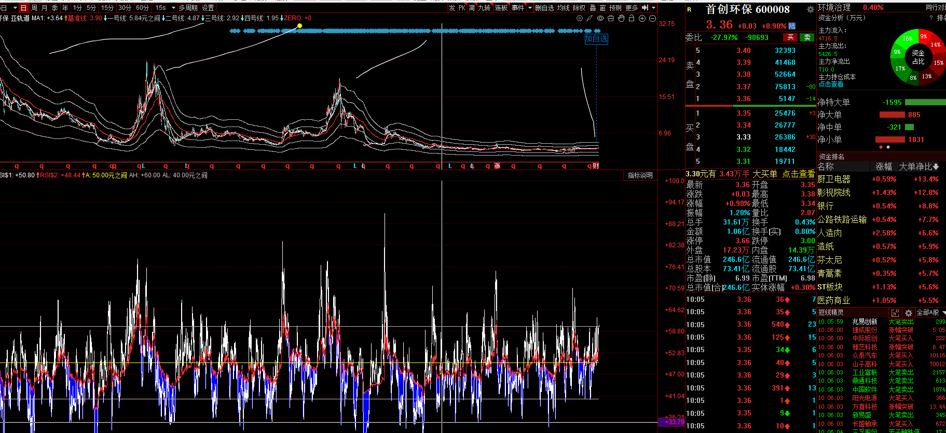The height and width of the screenshot is (433, 946).
Task: Select 影视院线 sector row
Action: coord(881,192)
